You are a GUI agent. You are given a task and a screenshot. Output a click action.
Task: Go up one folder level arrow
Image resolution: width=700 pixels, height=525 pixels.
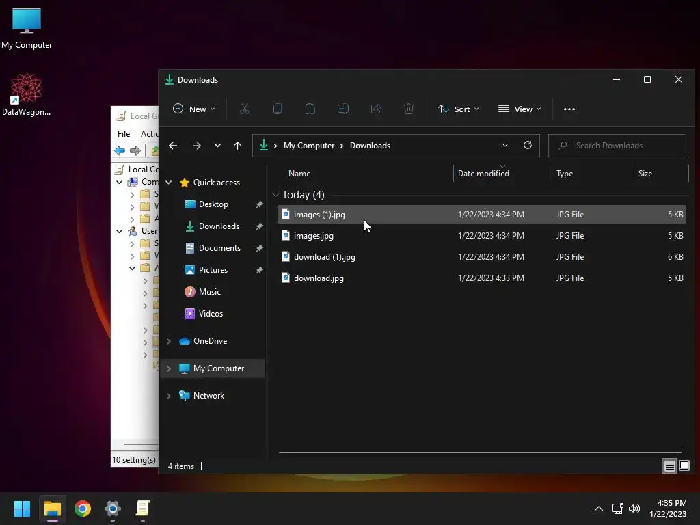(x=237, y=146)
